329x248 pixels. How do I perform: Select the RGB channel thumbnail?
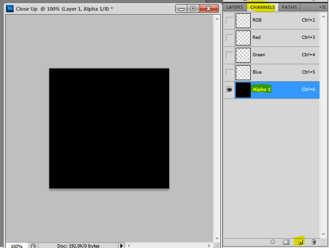[x=243, y=21]
